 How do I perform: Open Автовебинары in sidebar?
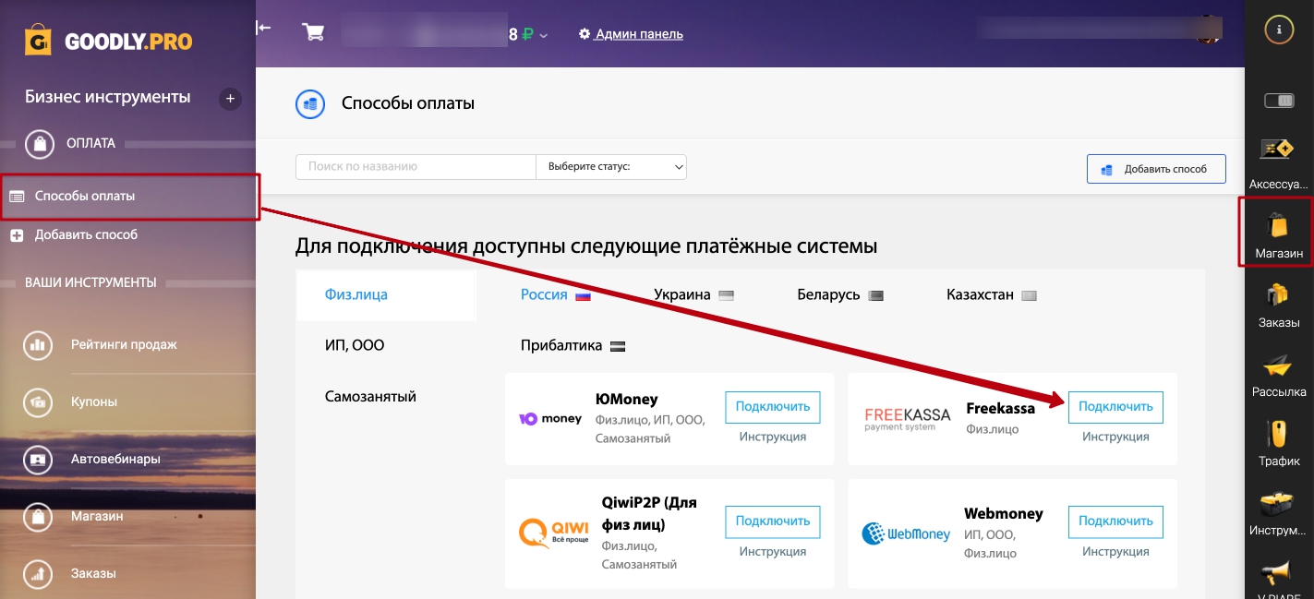[x=115, y=459]
